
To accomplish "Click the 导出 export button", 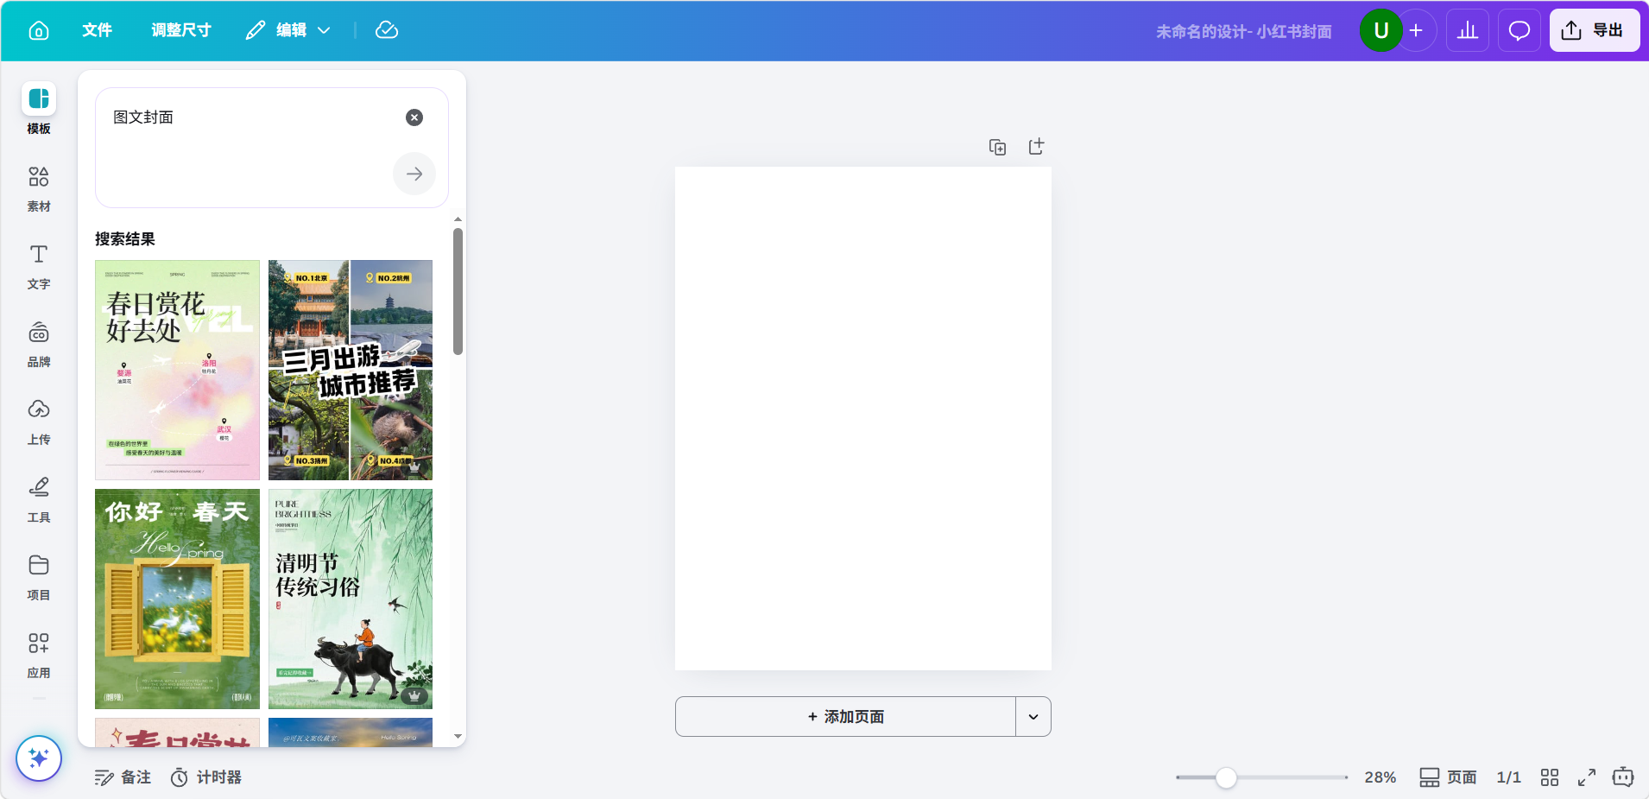I will click(x=1594, y=30).
